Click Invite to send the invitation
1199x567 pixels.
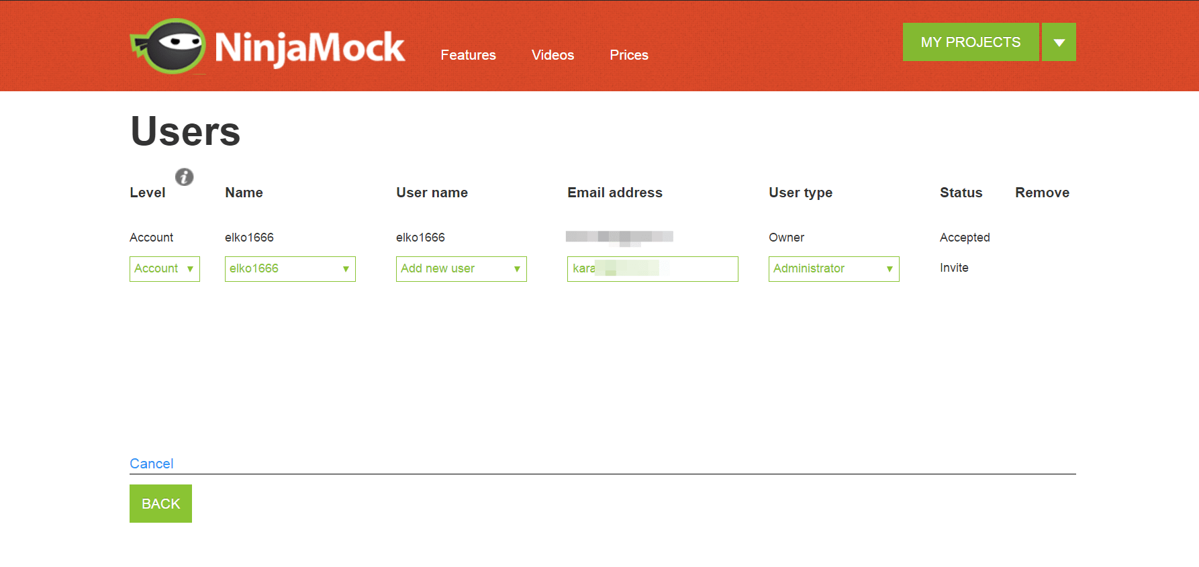[x=954, y=268]
